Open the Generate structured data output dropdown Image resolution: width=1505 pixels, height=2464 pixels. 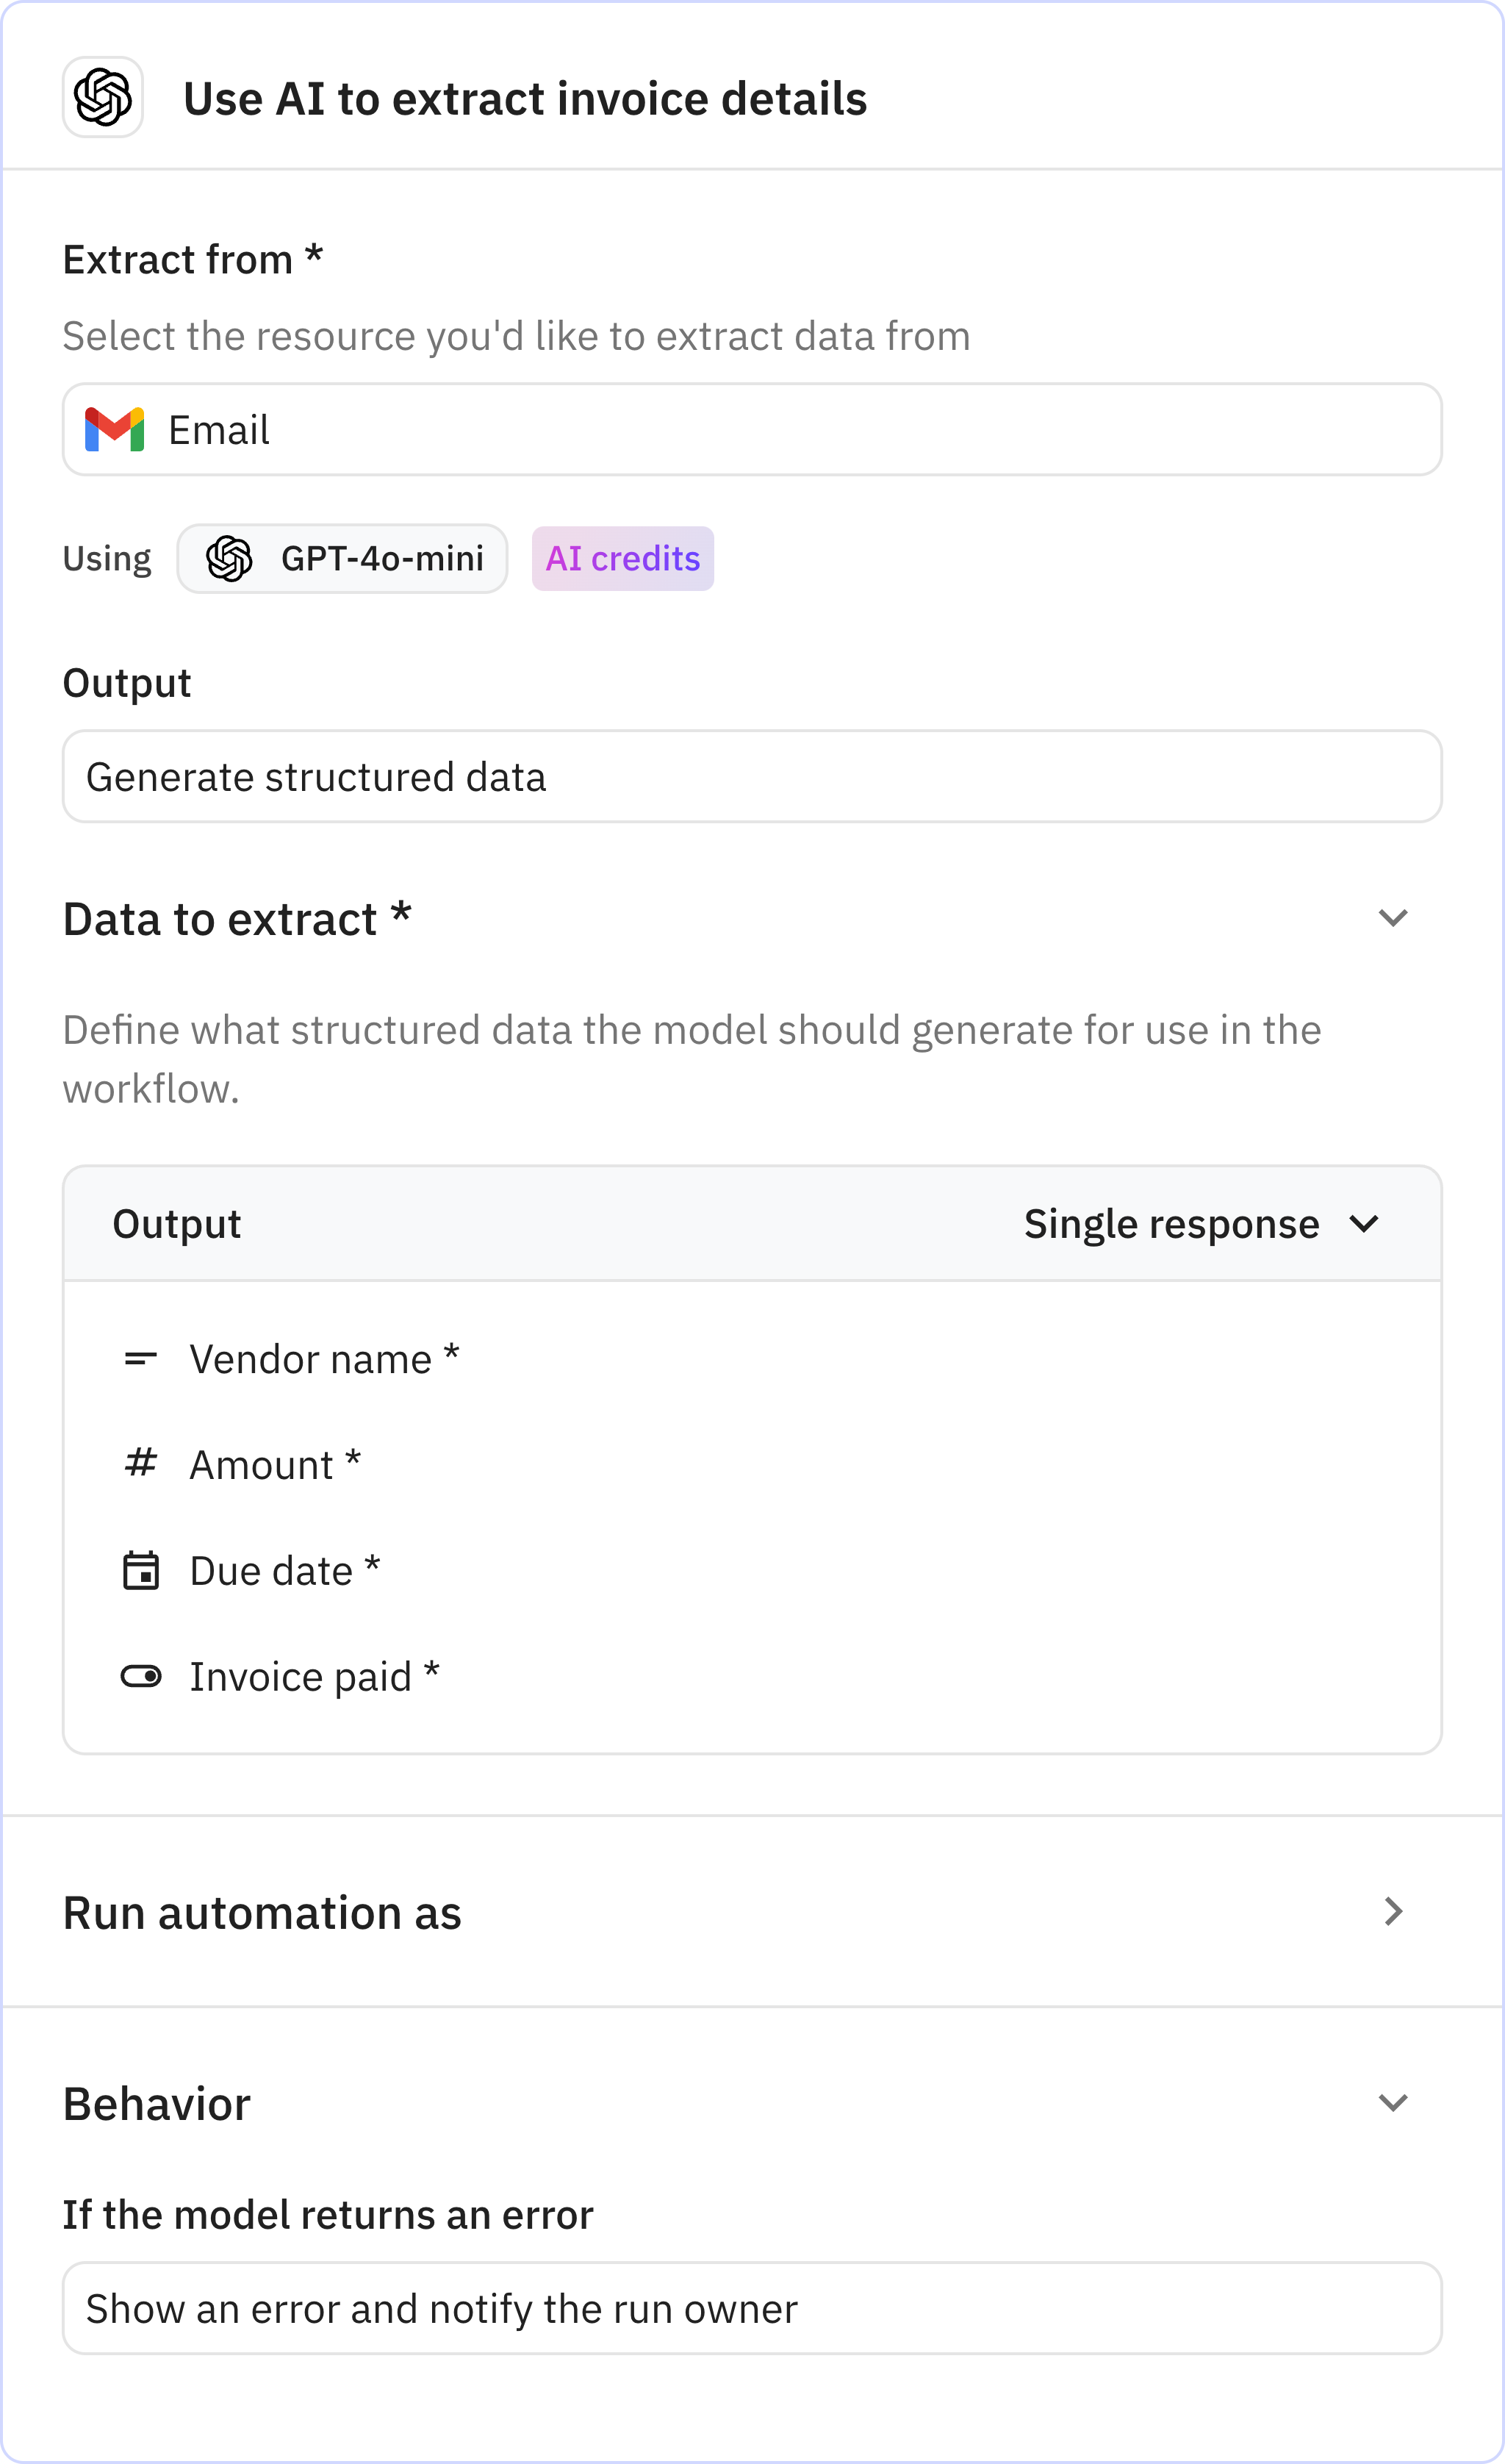[752, 777]
